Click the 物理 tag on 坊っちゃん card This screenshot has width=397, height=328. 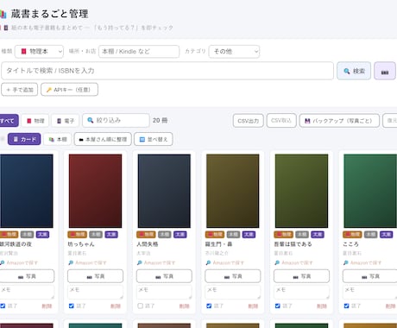click(77, 235)
